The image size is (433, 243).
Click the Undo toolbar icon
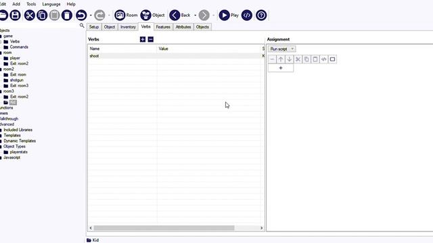(x=81, y=15)
